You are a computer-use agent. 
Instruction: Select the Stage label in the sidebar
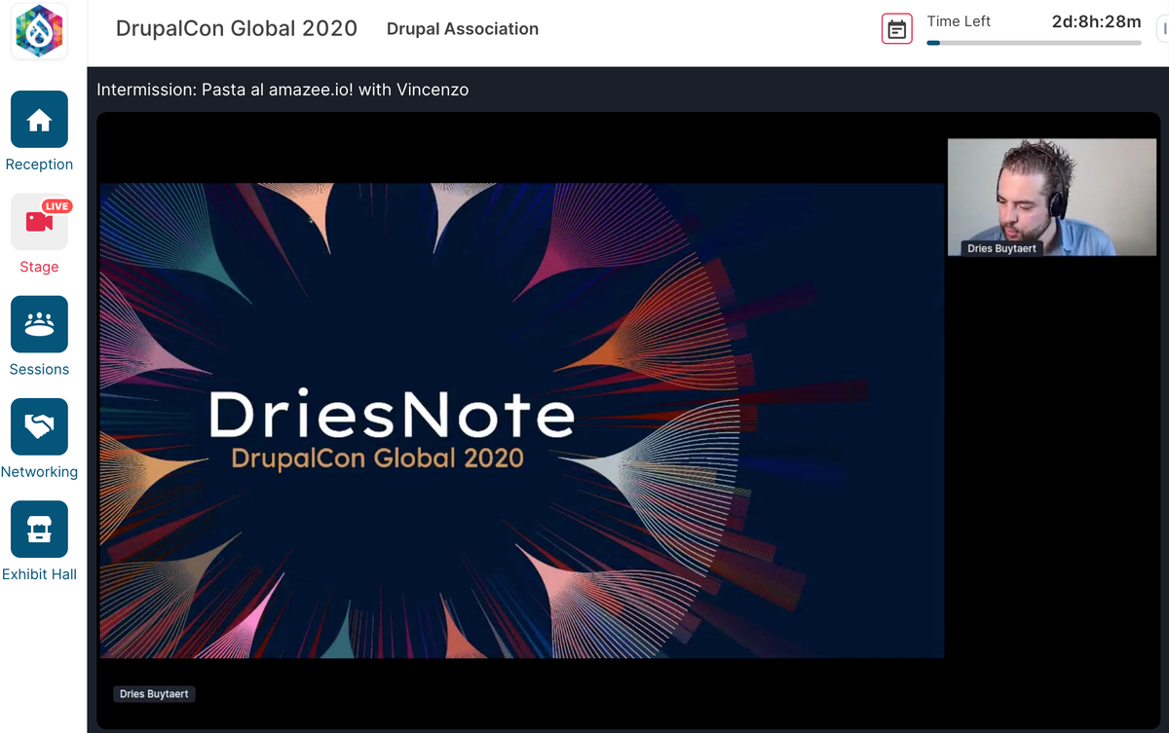[39, 266]
